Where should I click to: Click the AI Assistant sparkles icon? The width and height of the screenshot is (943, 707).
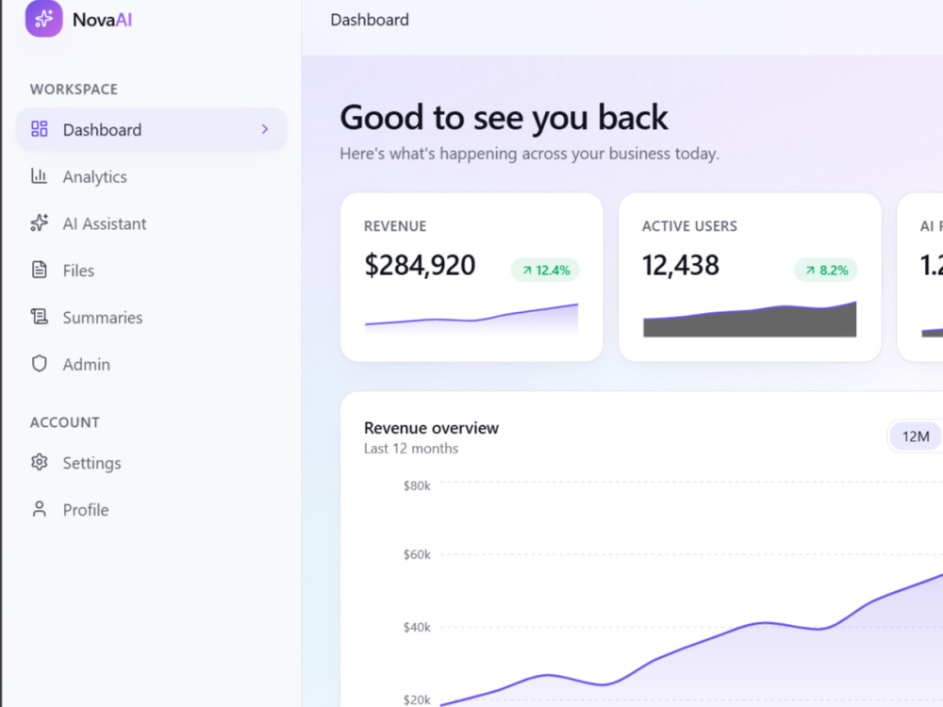pos(39,222)
